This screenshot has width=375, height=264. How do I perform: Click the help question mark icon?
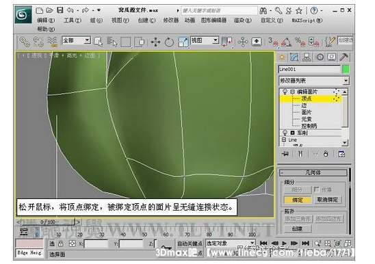point(314,10)
